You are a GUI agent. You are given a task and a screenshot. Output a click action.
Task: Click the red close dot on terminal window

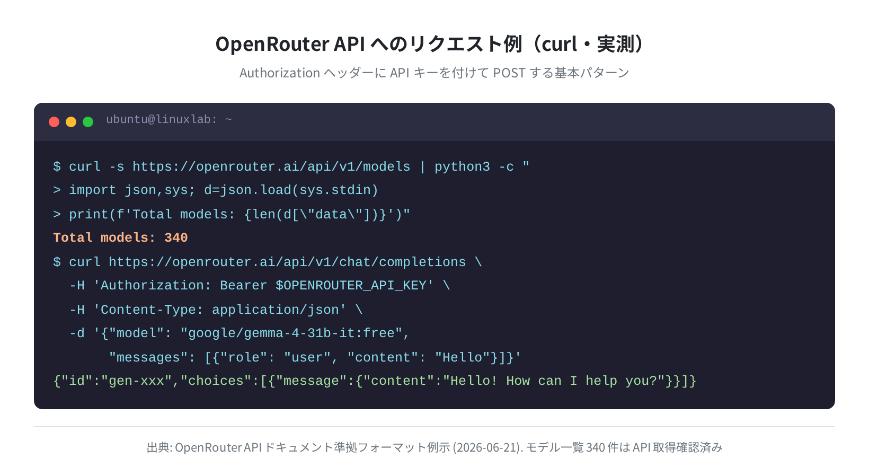click(54, 122)
